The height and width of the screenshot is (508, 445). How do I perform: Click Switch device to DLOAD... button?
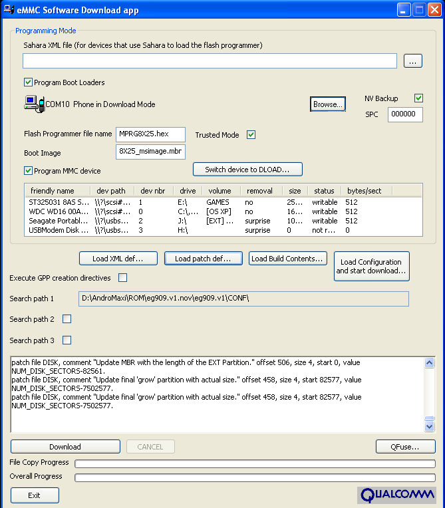point(247,170)
